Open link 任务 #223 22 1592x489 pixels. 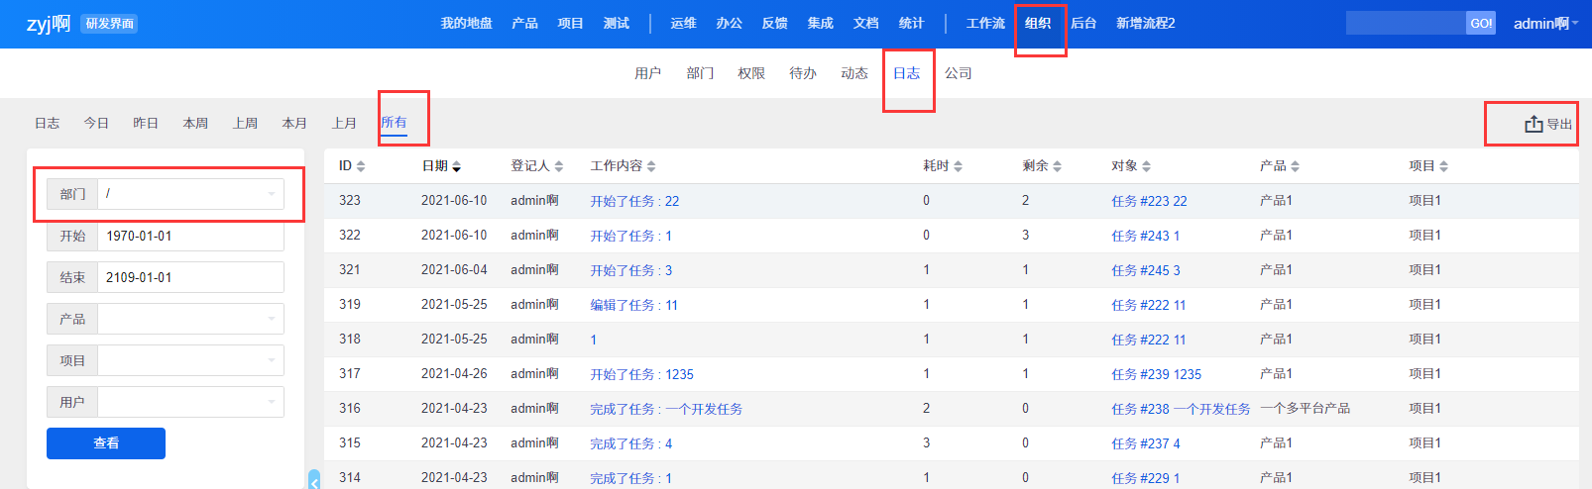click(x=1149, y=201)
